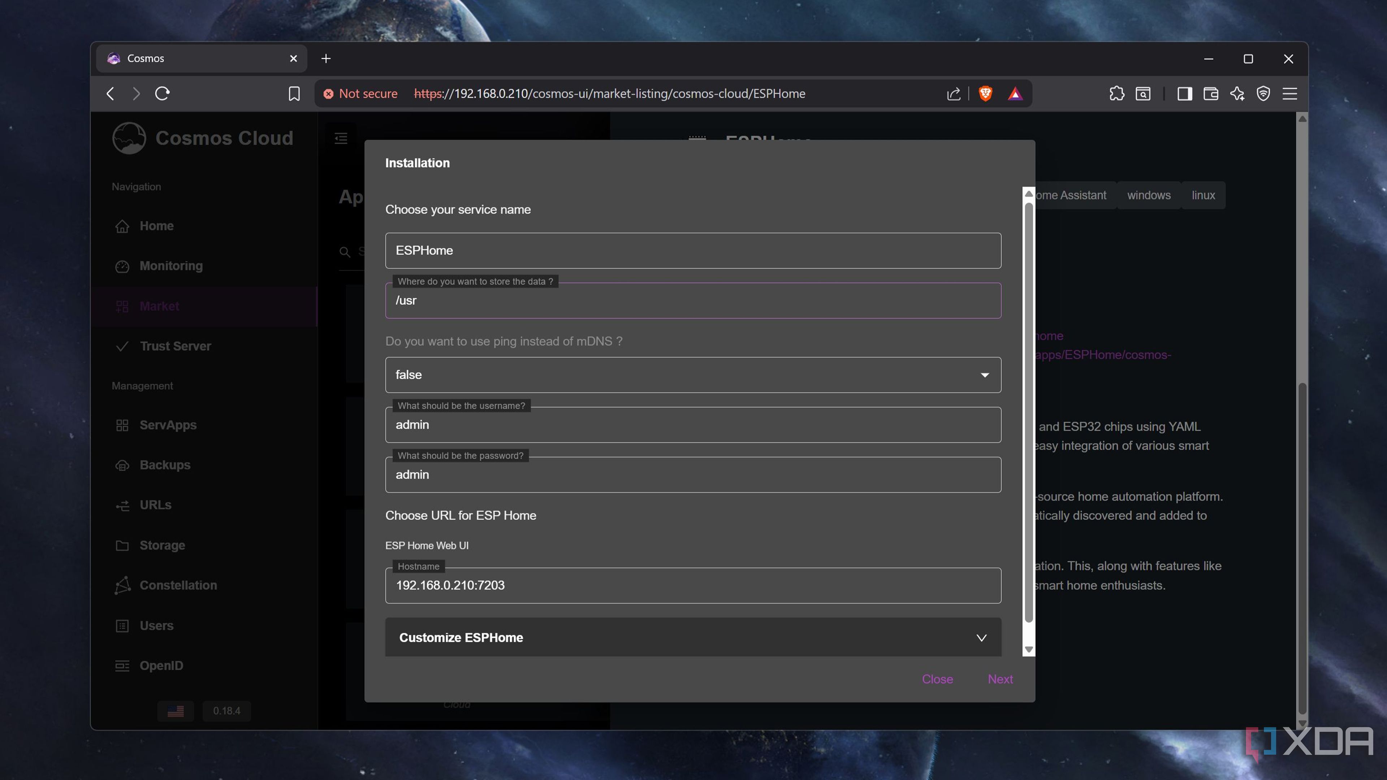Toggle the browser sidebar panel icon

tap(1185, 94)
